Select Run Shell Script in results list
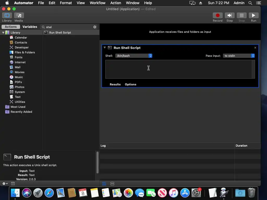The width and height of the screenshot is (267, 200). point(71,33)
